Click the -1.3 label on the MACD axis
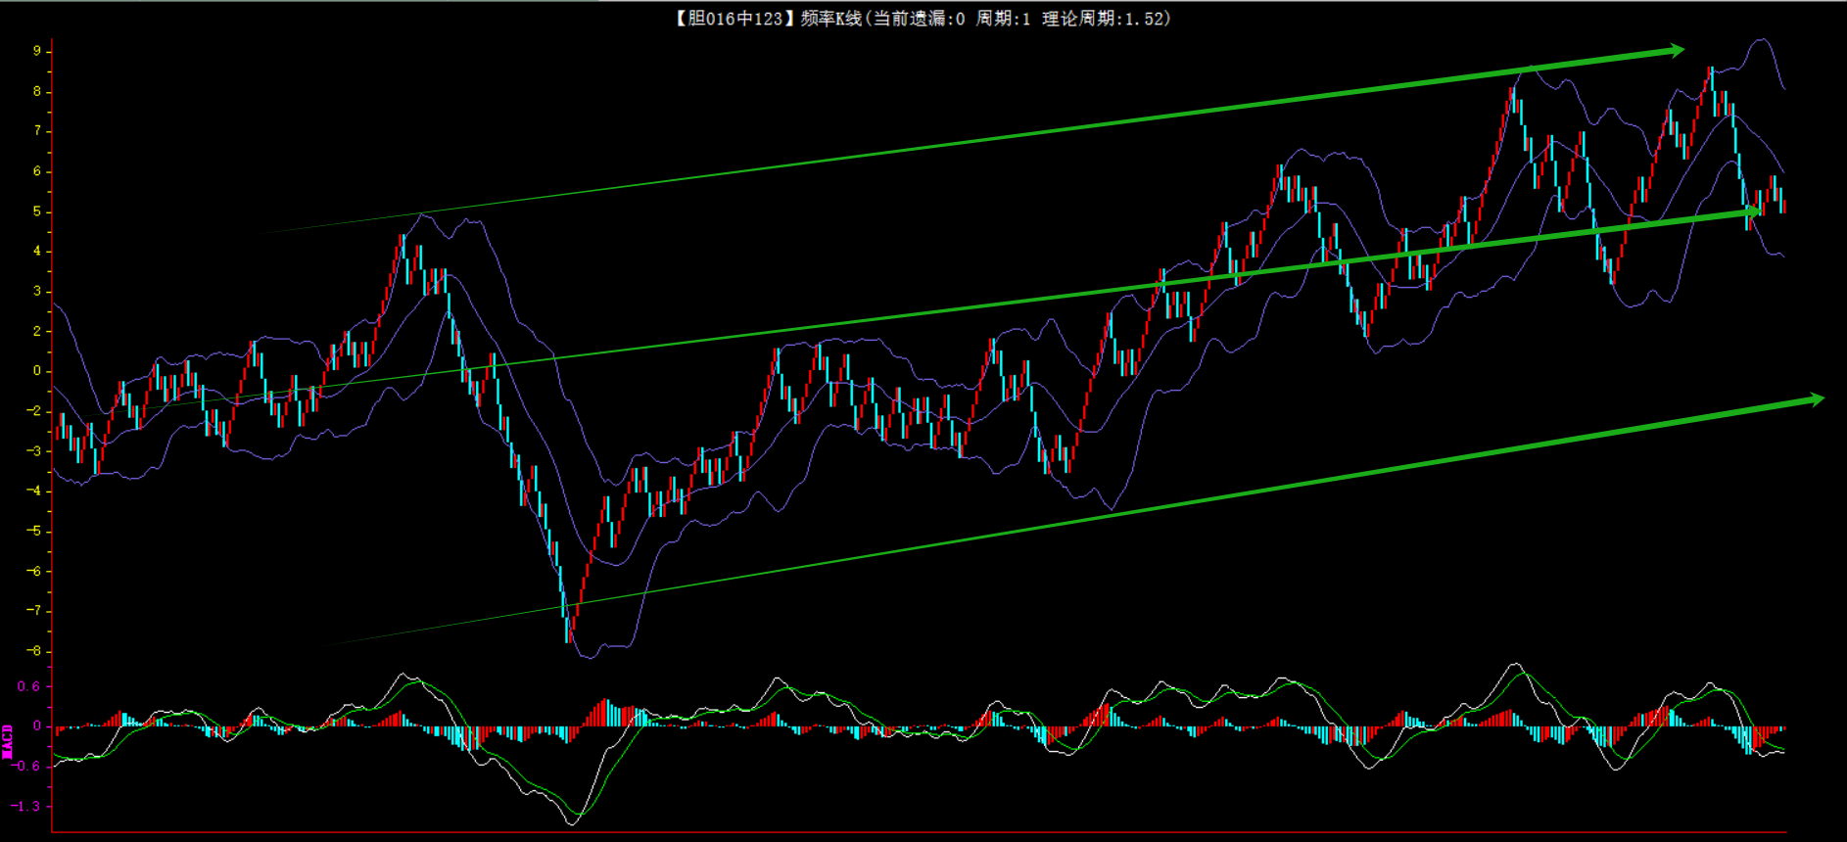1847x842 pixels. (x=26, y=806)
